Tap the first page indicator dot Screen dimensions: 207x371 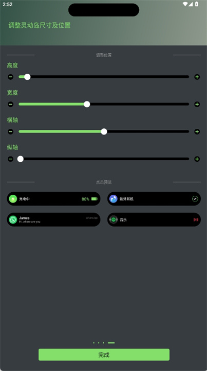(94, 343)
